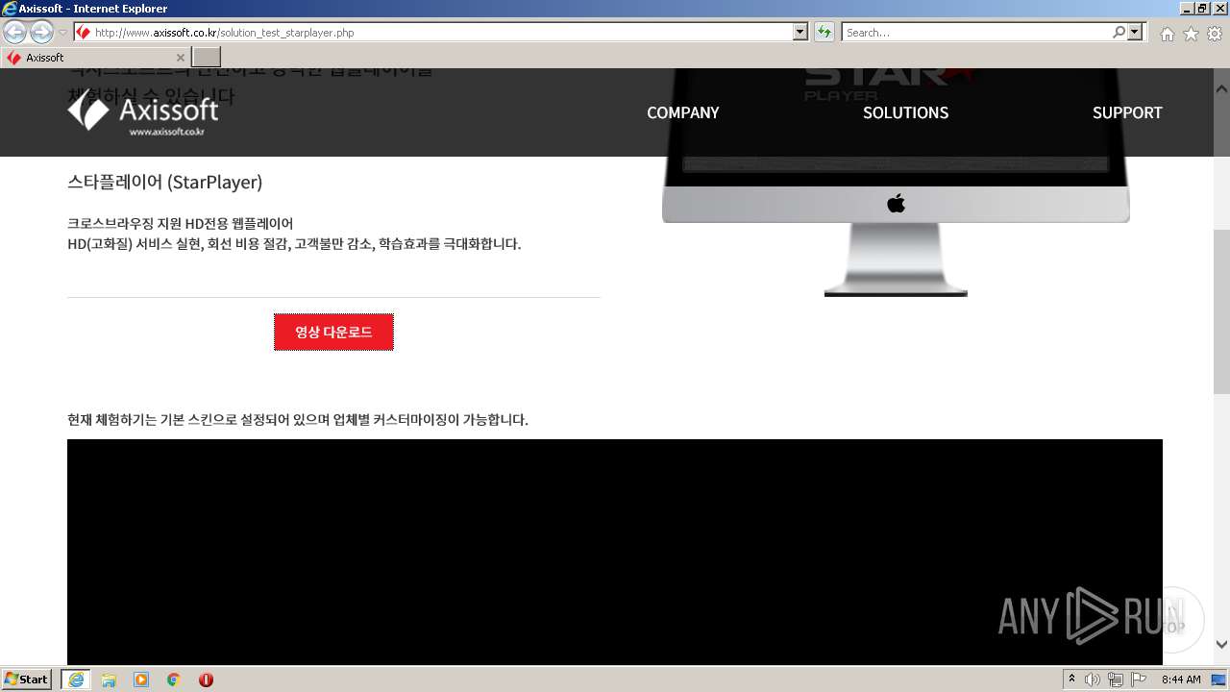Click the vertical scrollbar thumb

point(1221,311)
